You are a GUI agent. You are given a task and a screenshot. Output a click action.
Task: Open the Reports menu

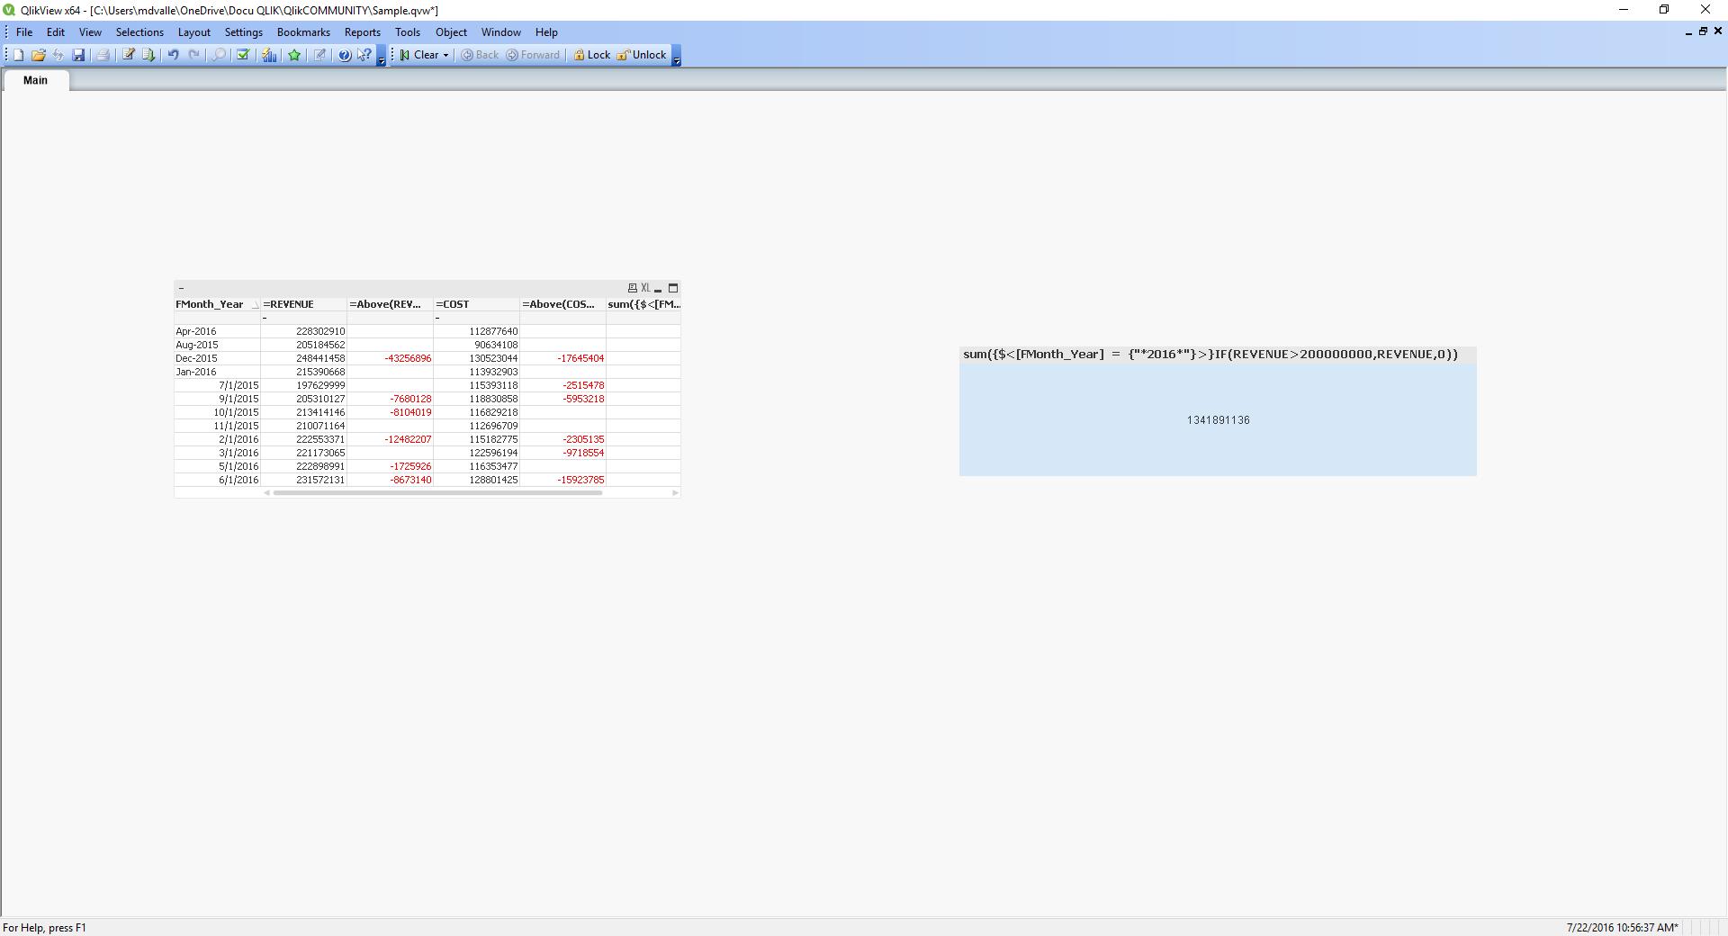click(363, 32)
